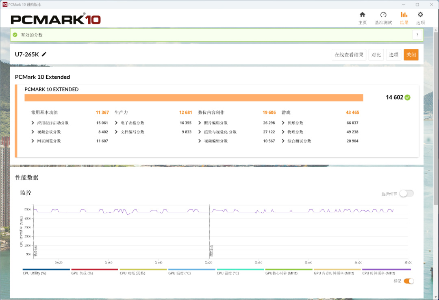
Task: Click the green validity check beside 14 602
Action: click(x=408, y=97)
